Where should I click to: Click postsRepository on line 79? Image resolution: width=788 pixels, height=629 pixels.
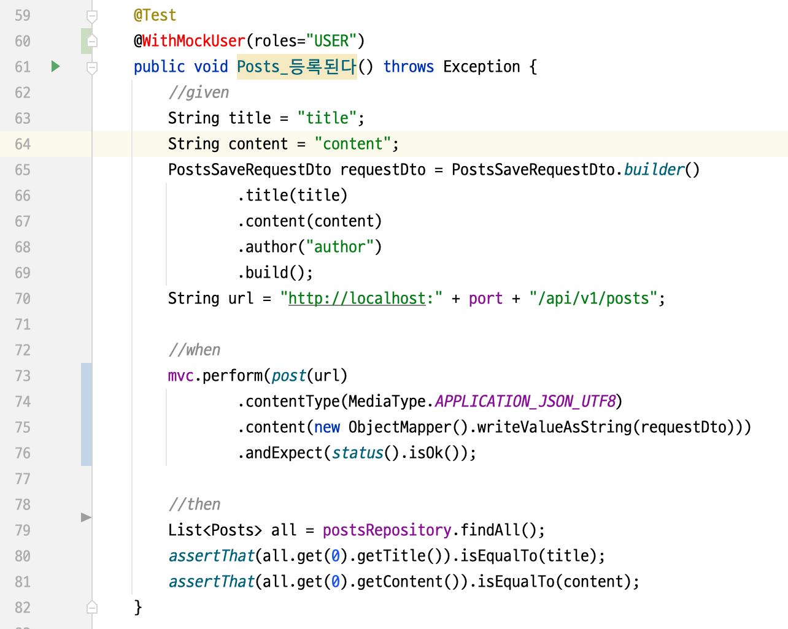[x=387, y=530]
